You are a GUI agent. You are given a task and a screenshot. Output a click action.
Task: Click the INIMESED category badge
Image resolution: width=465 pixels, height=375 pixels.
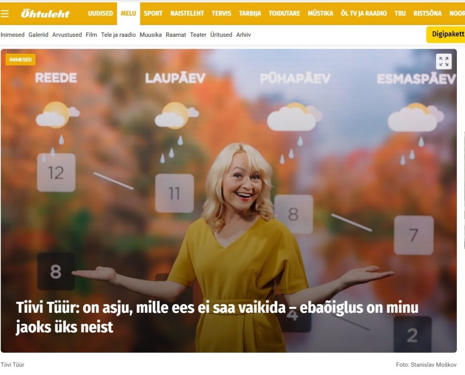pyautogui.click(x=20, y=59)
